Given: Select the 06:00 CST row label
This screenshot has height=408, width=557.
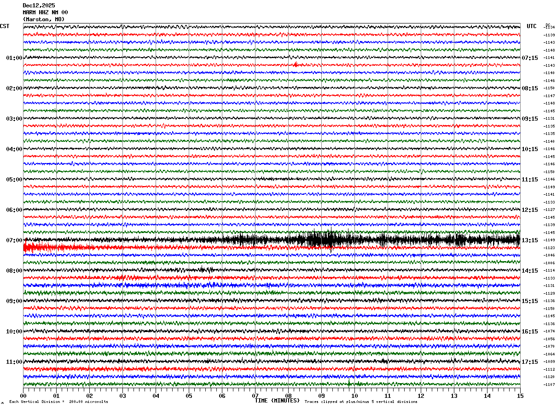Looking at the screenshot, I should pos(14,210).
